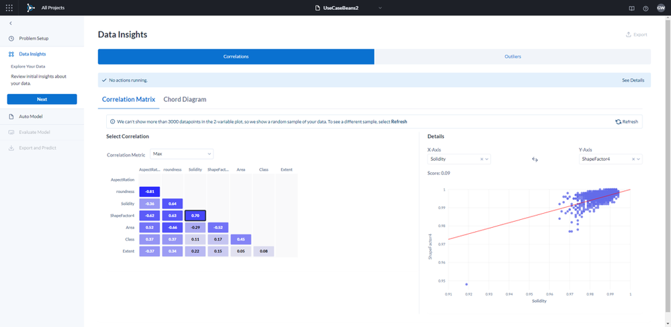This screenshot has height=327, width=671.
Task: Click the Refresh sample icon
Action: click(618, 122)
